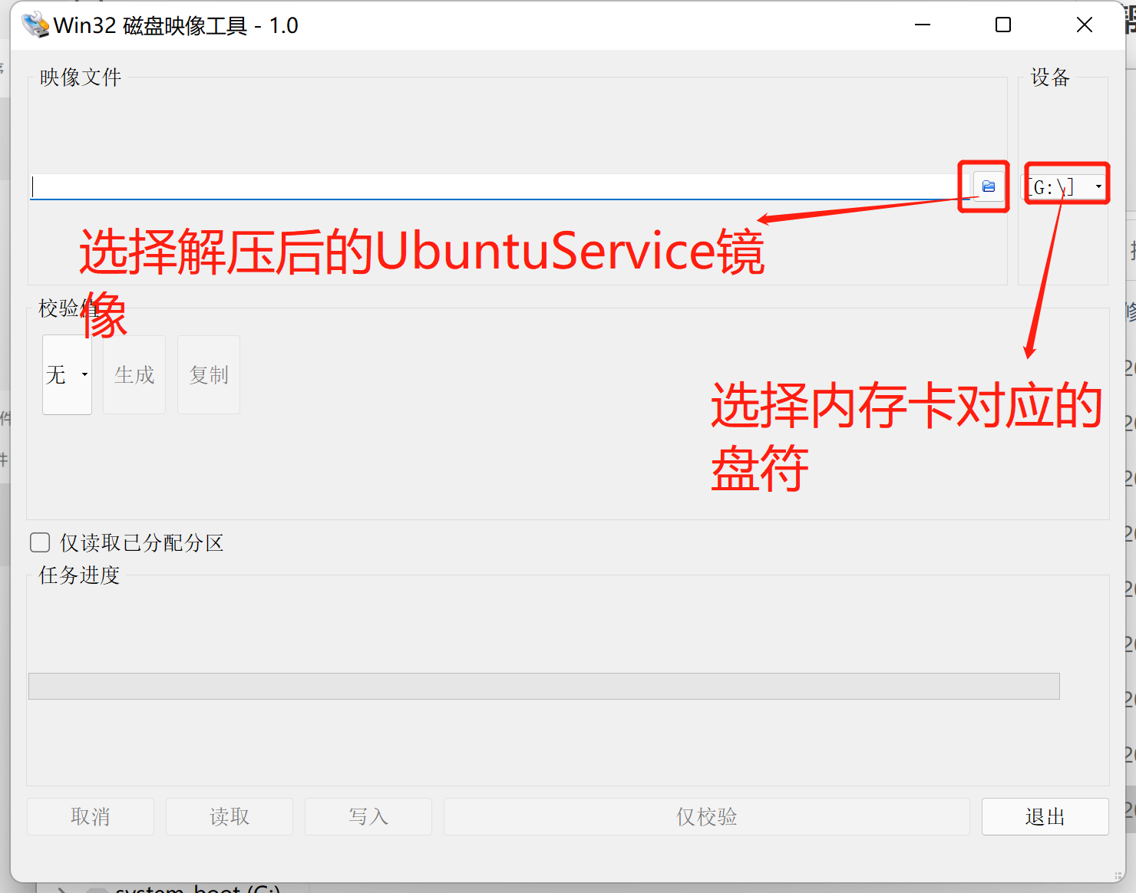Click the 映像文件 section label
Image resolution: width=1136 pixels, height=893 pixels.
[x=79, y=77]
